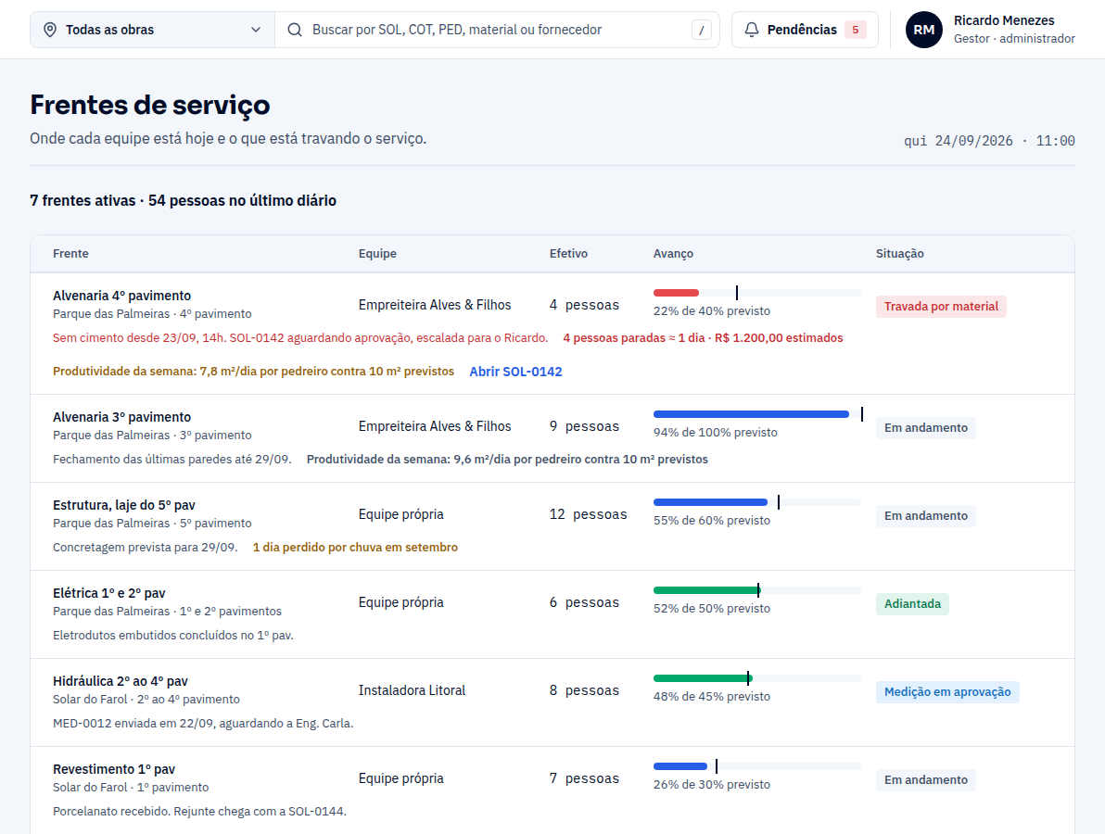Click the Medição em aprovação status tag

[x=947, y=691]
